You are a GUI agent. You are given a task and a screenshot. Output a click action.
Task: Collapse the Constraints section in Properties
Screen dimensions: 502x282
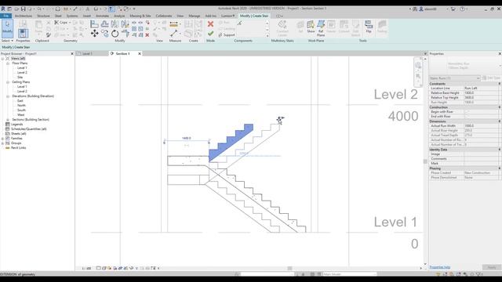(499, 84)
